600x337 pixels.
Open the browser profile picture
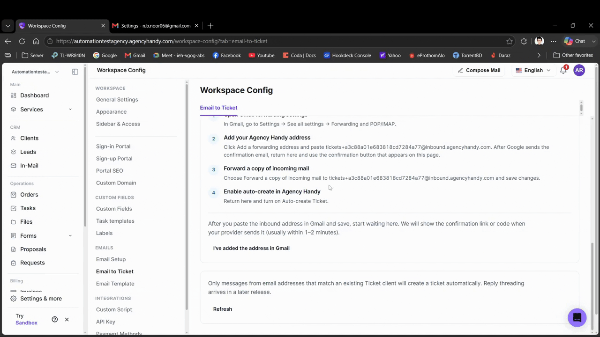coord(539,41)
